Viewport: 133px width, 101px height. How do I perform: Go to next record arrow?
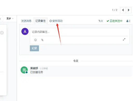tap(129, 10)
